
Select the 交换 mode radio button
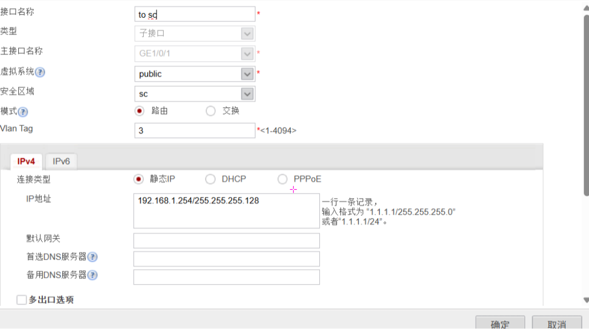click(211, 111)
